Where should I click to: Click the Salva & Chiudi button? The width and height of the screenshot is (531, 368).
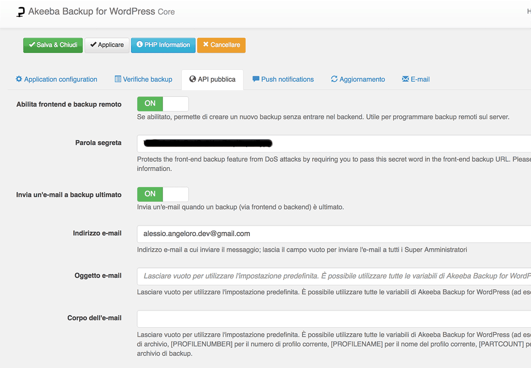tap(53, 45)
